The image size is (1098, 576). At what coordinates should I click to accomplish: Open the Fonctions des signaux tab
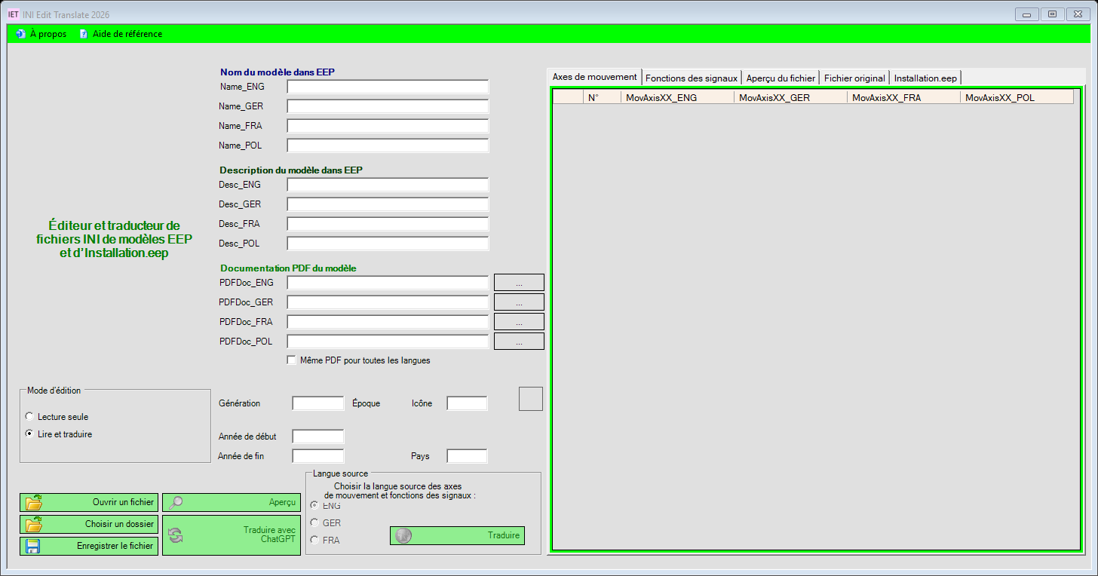691,78
